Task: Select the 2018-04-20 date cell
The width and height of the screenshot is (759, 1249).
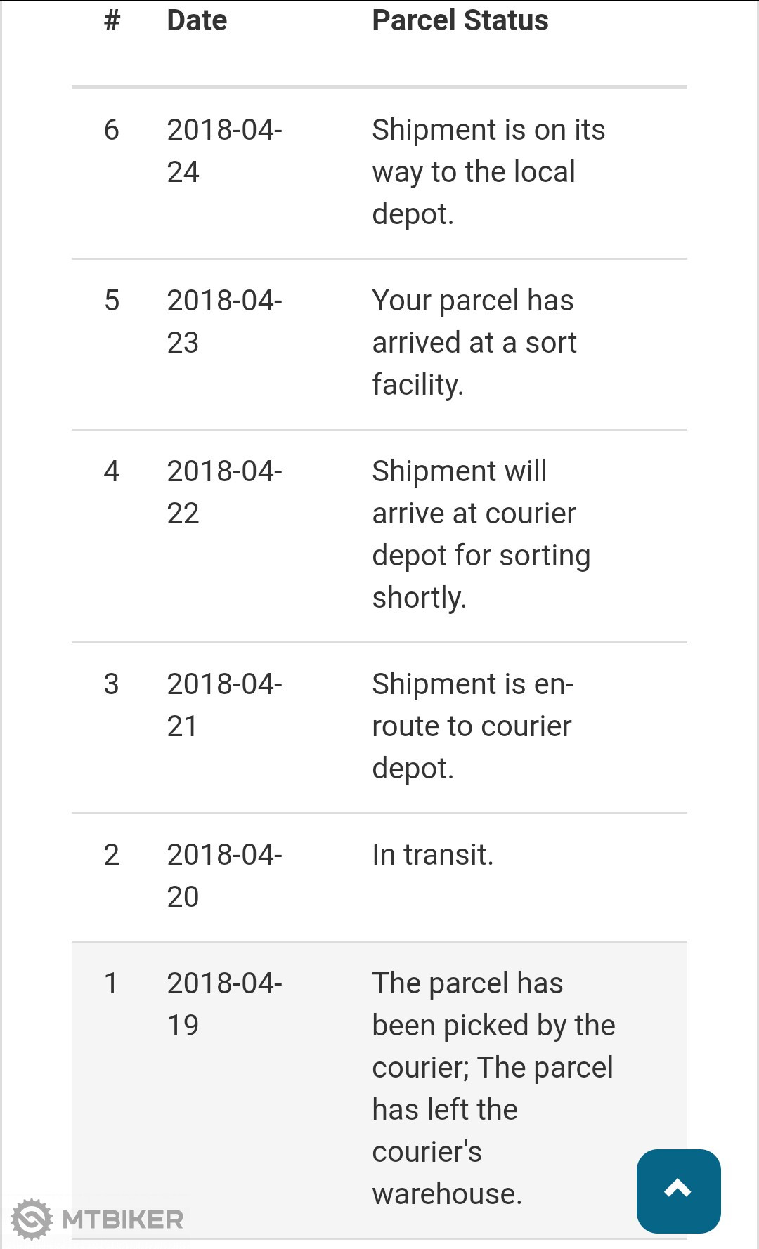Action: tap(223, 875)
